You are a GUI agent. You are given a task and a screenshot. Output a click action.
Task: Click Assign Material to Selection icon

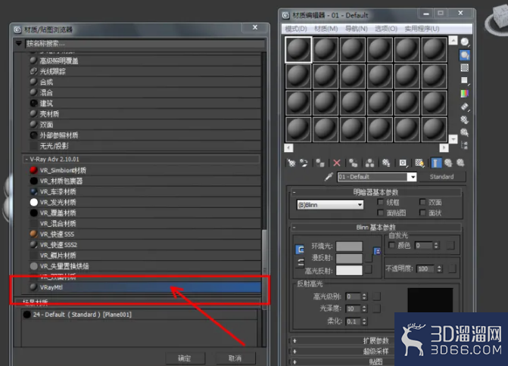coord(320,163)
